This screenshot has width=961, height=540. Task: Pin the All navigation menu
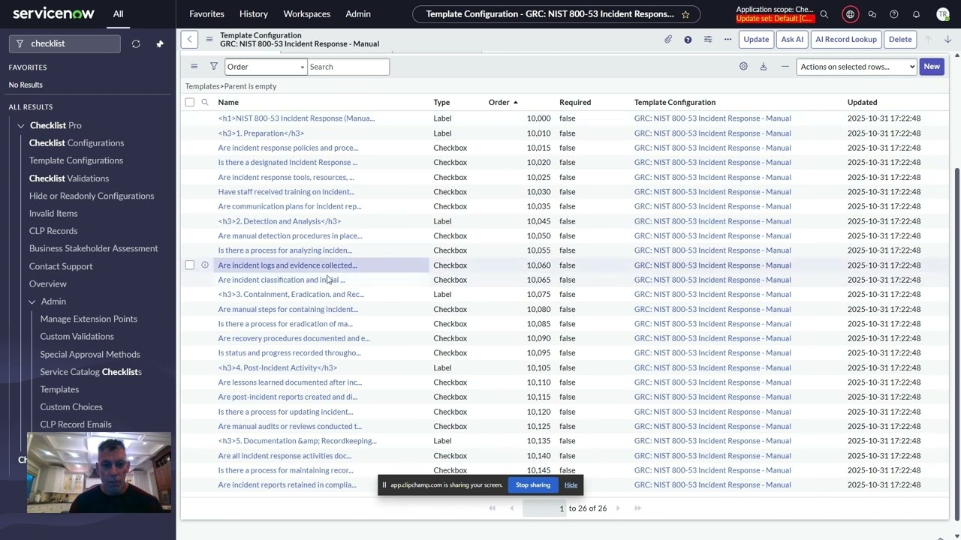pos(160,43)
